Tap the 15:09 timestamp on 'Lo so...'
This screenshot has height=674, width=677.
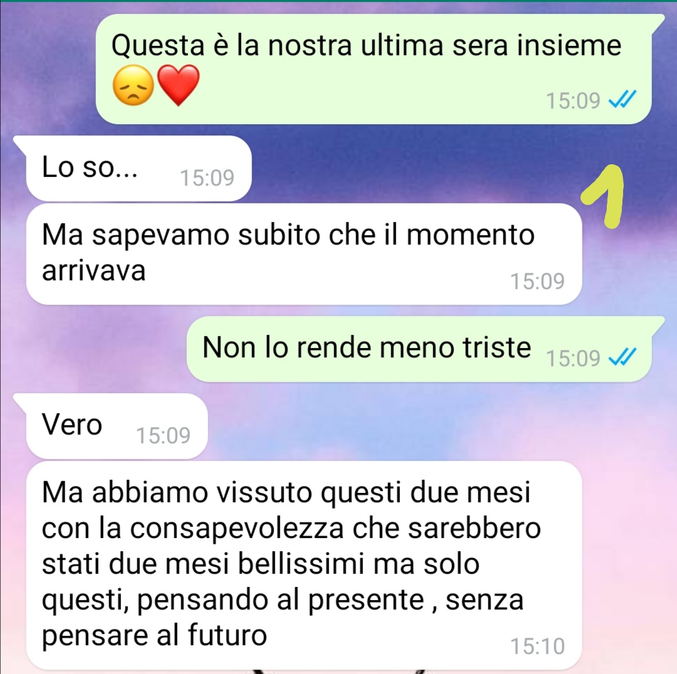207,177
